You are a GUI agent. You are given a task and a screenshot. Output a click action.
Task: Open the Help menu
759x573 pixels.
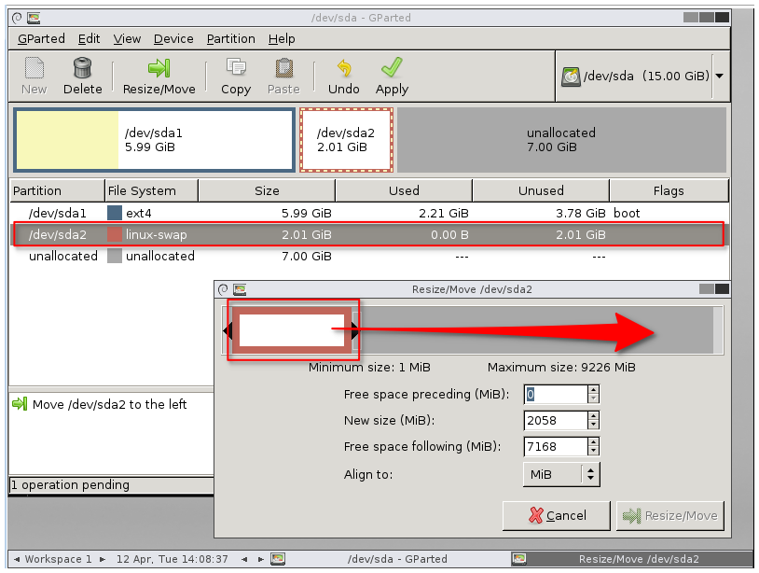click(x=282, y=39)
